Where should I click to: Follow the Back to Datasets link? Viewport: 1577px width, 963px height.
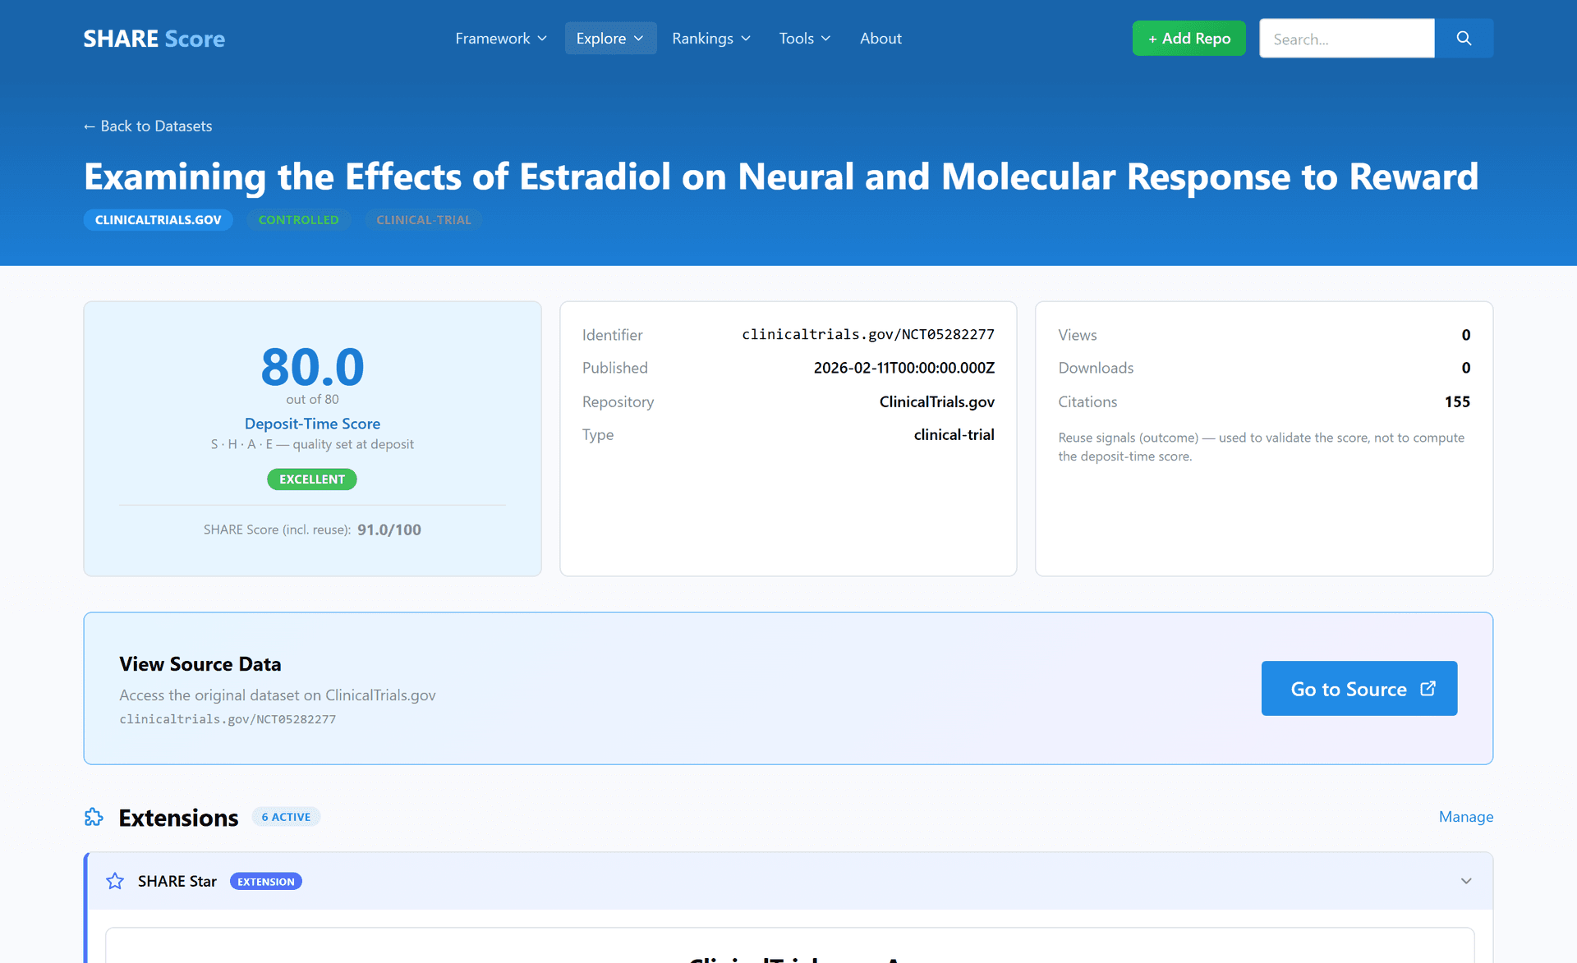coord(148,126)
